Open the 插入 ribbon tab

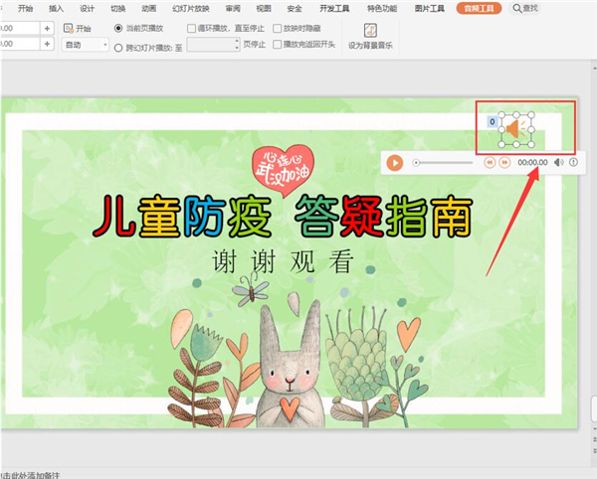[56, 8]
